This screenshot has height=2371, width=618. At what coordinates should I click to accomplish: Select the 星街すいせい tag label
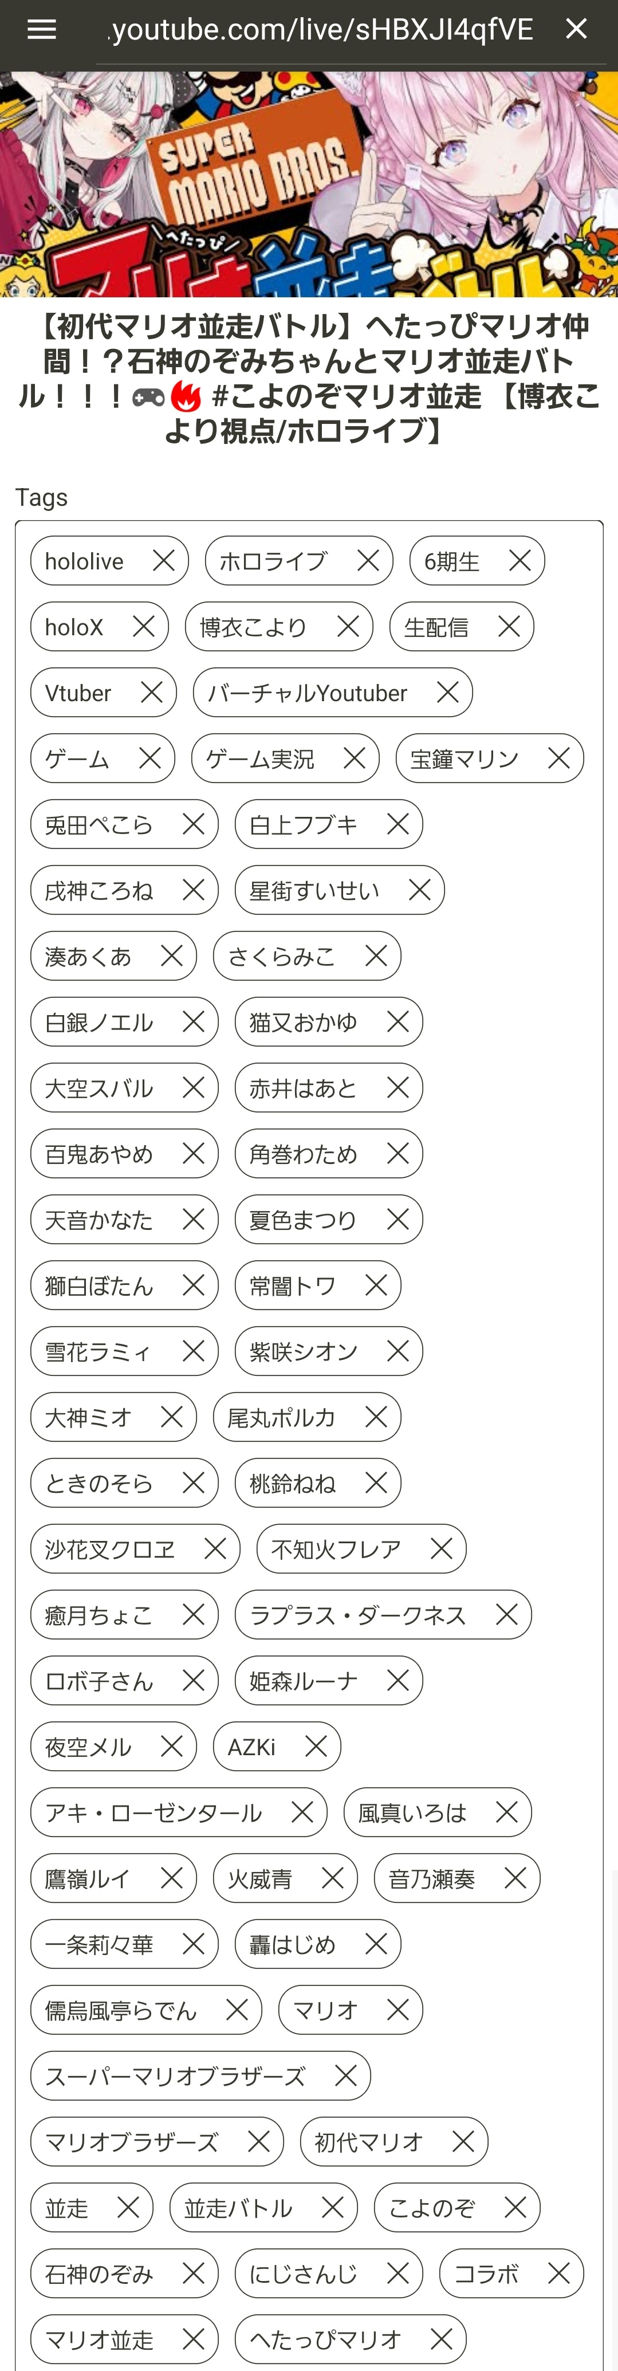point(314,891)
